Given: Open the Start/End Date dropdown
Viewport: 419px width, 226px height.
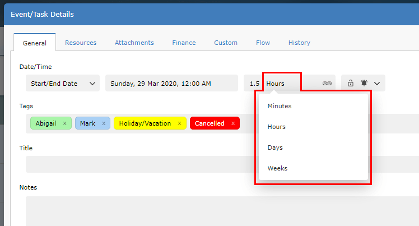Looking at the screenshot, I should click(63, 83).
